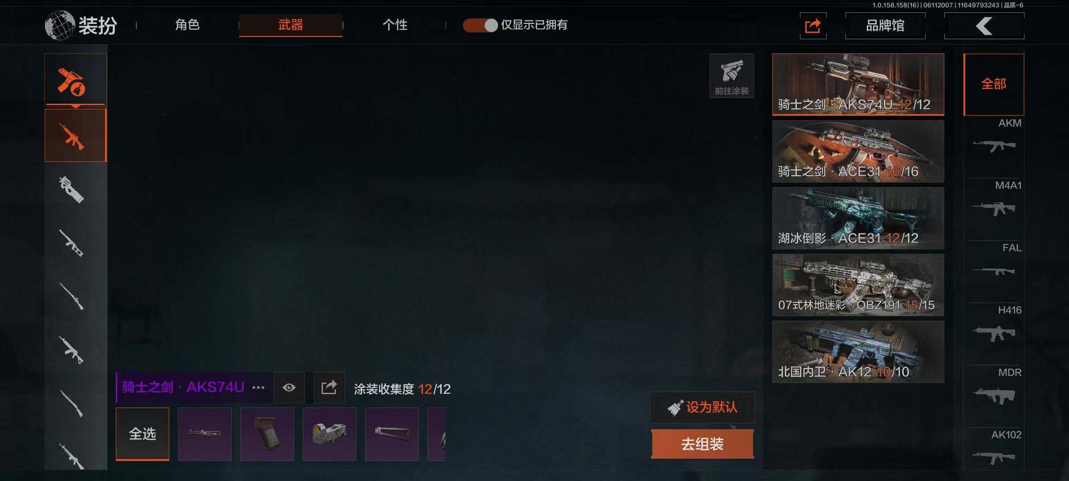Switch to the 角色 tab
The image size is (1069, 481).
187,25
